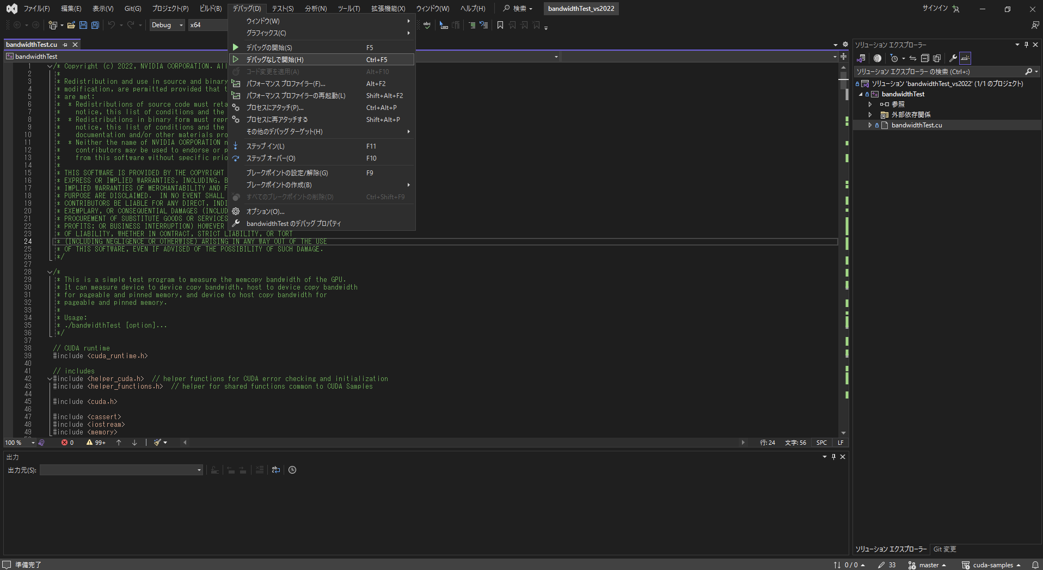
Task: Open the Debug configuration dropdown
Action: (167, 25)
